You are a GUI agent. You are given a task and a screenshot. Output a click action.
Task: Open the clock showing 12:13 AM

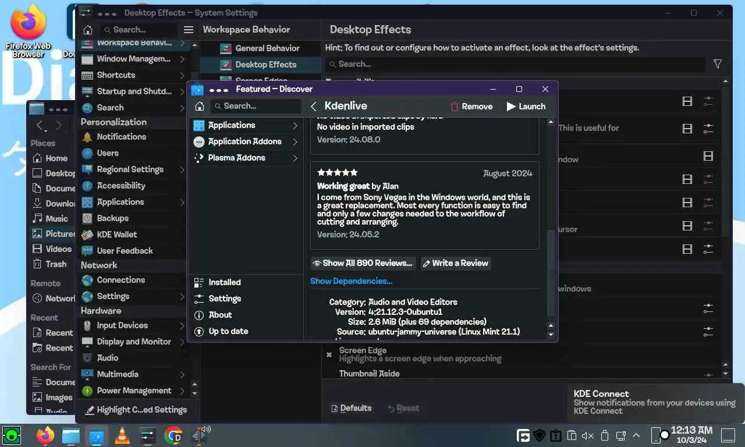691,435
